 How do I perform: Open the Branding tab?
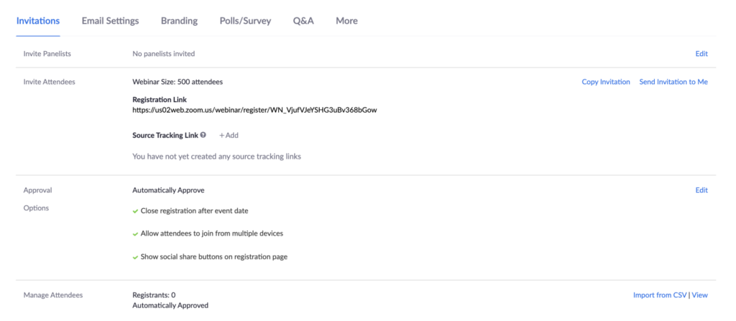[x=179, y=21]
